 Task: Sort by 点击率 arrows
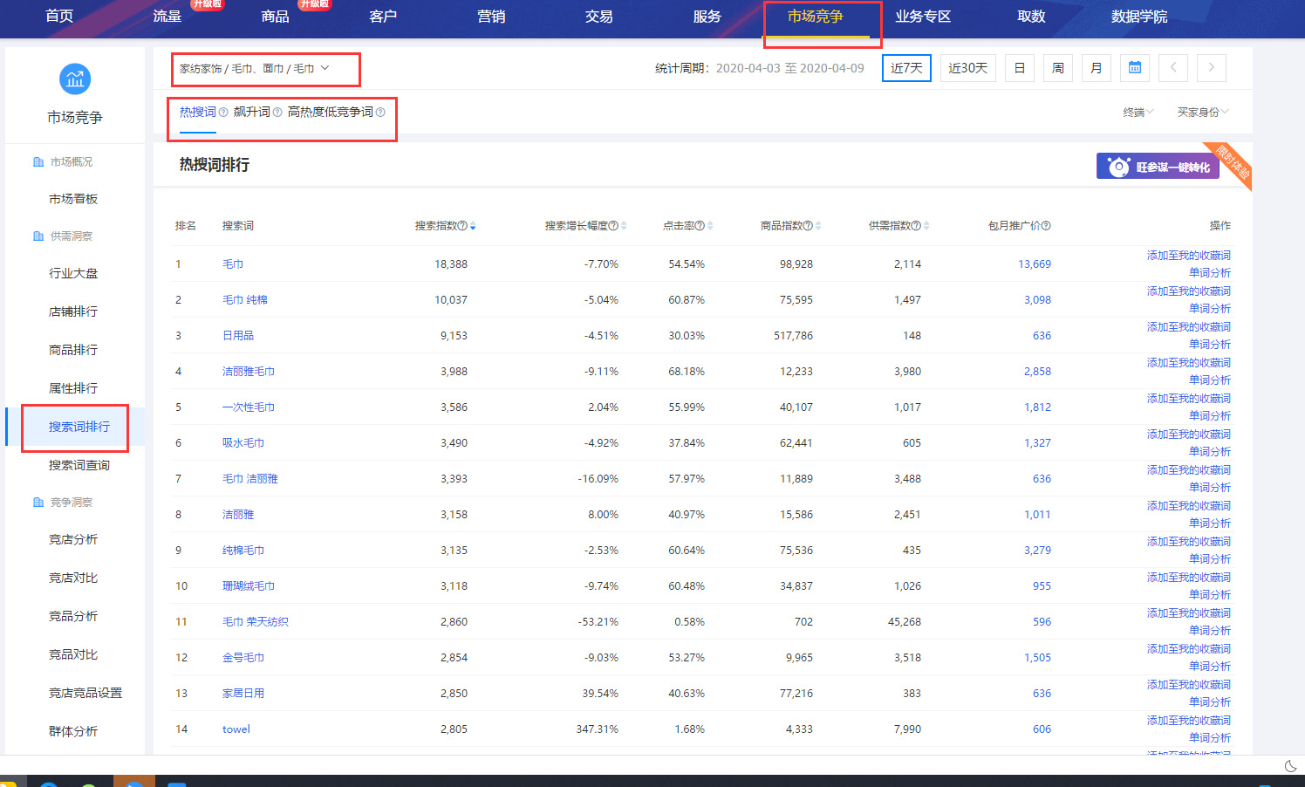(x=710, y=226)
